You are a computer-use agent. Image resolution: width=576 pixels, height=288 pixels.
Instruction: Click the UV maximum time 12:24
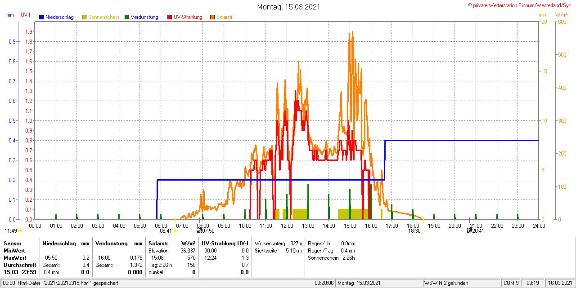(211, 258)
